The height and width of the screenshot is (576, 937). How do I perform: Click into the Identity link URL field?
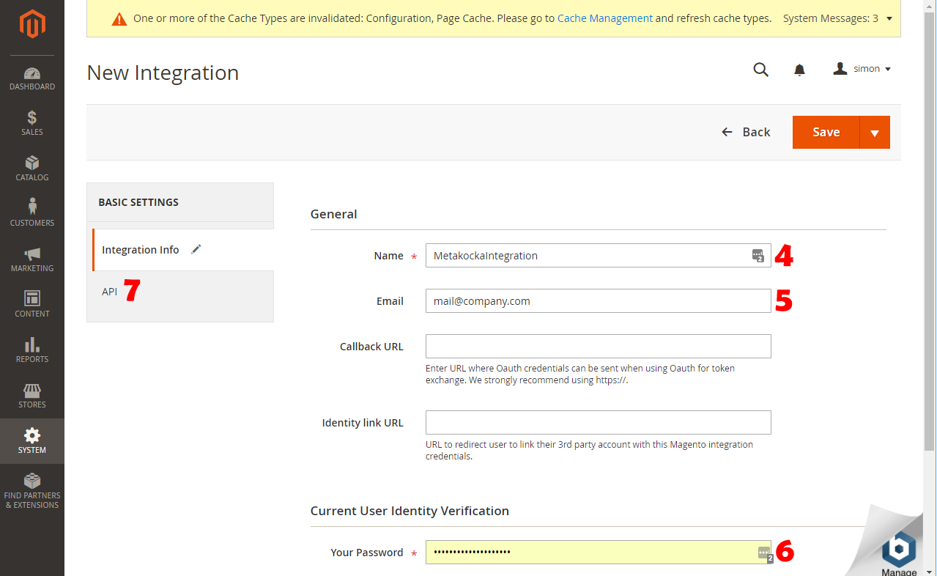tap(598, 423)
